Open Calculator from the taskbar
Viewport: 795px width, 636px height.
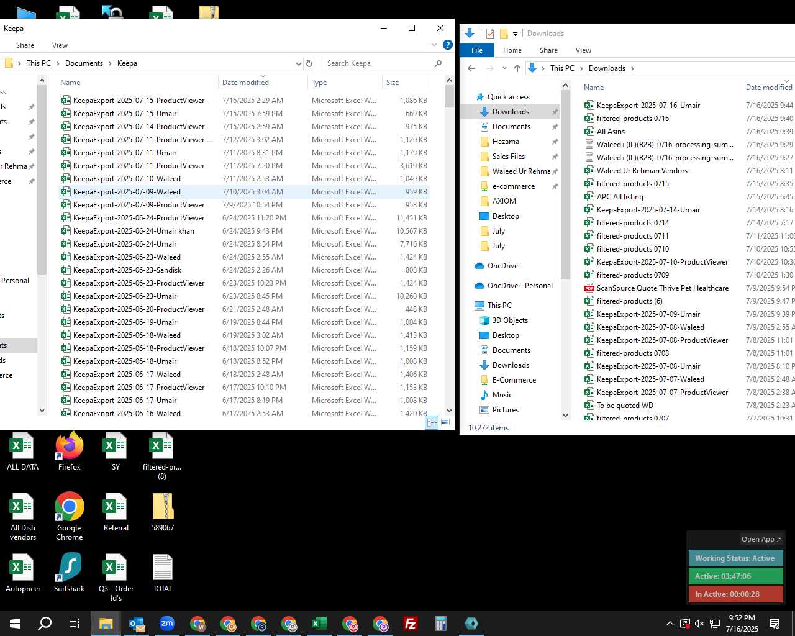441,624
